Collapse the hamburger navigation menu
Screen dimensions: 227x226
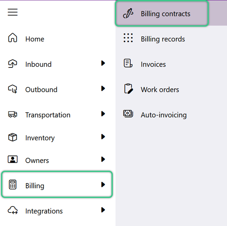[13, 12]
